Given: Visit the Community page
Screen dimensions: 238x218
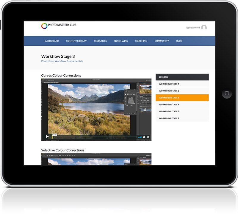Looking at the screenshot, I should click(162, 41).
